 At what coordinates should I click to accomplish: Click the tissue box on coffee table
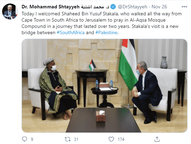pos(101,116)
